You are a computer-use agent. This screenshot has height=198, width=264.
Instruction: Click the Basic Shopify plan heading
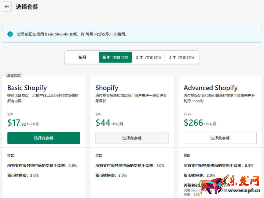(27, 88)
